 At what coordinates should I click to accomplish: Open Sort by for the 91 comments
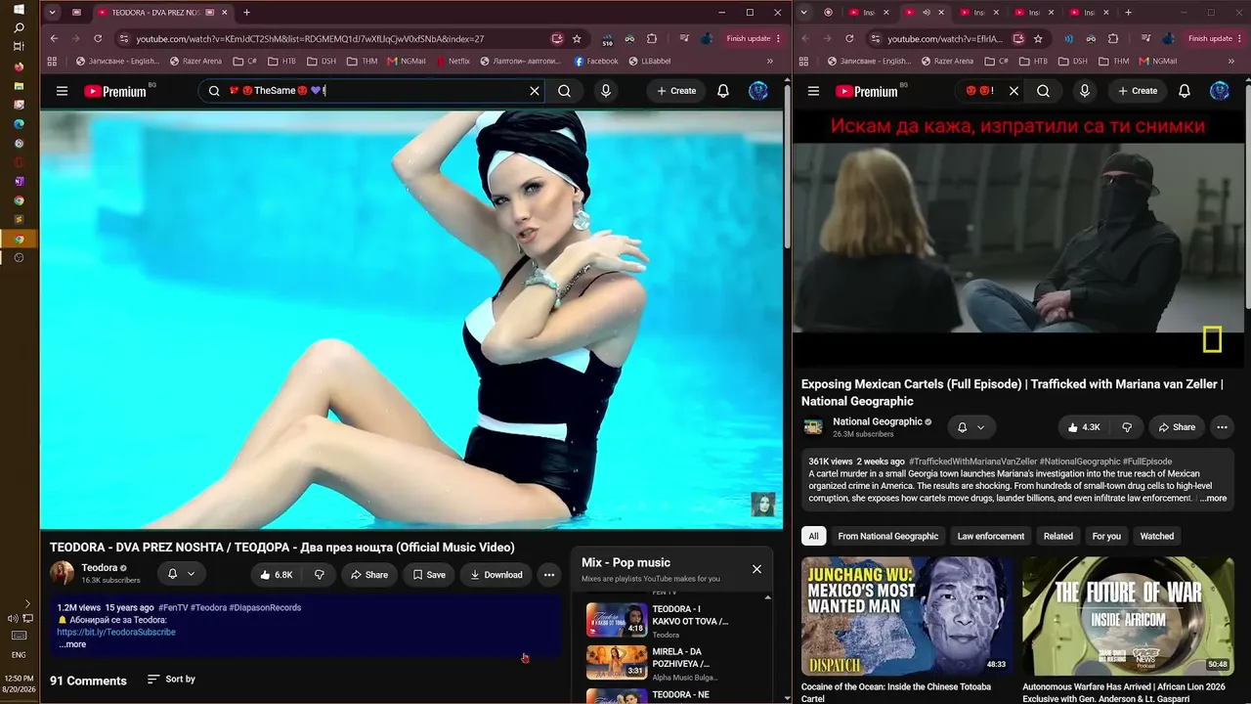[171, 679]
